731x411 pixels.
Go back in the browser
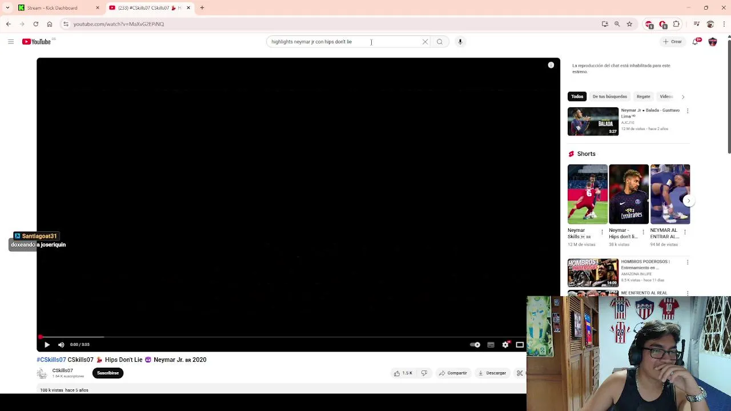pyautogui.click(x=9, y=24)
